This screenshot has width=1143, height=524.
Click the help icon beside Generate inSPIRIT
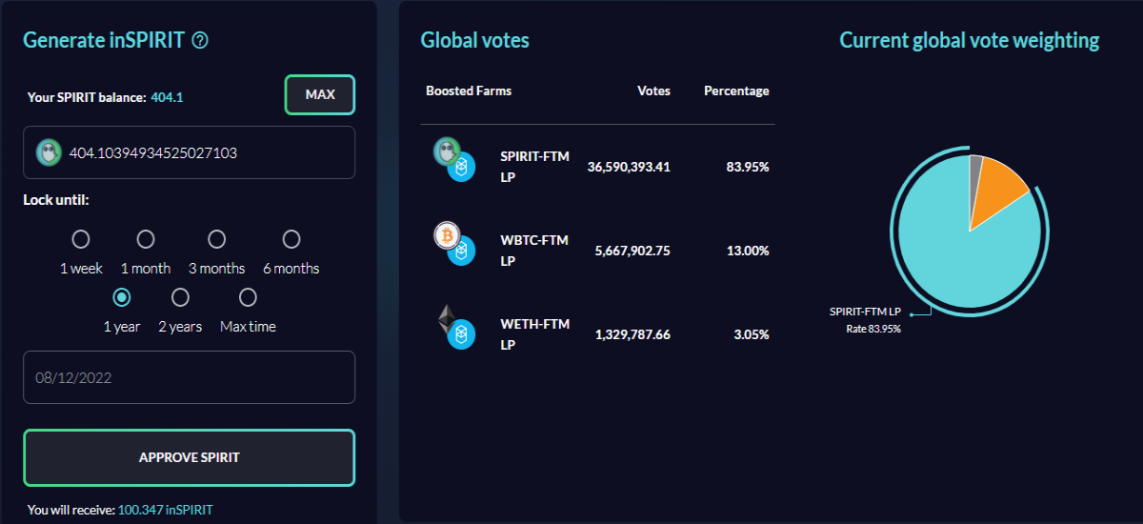[x=200, y=40]
